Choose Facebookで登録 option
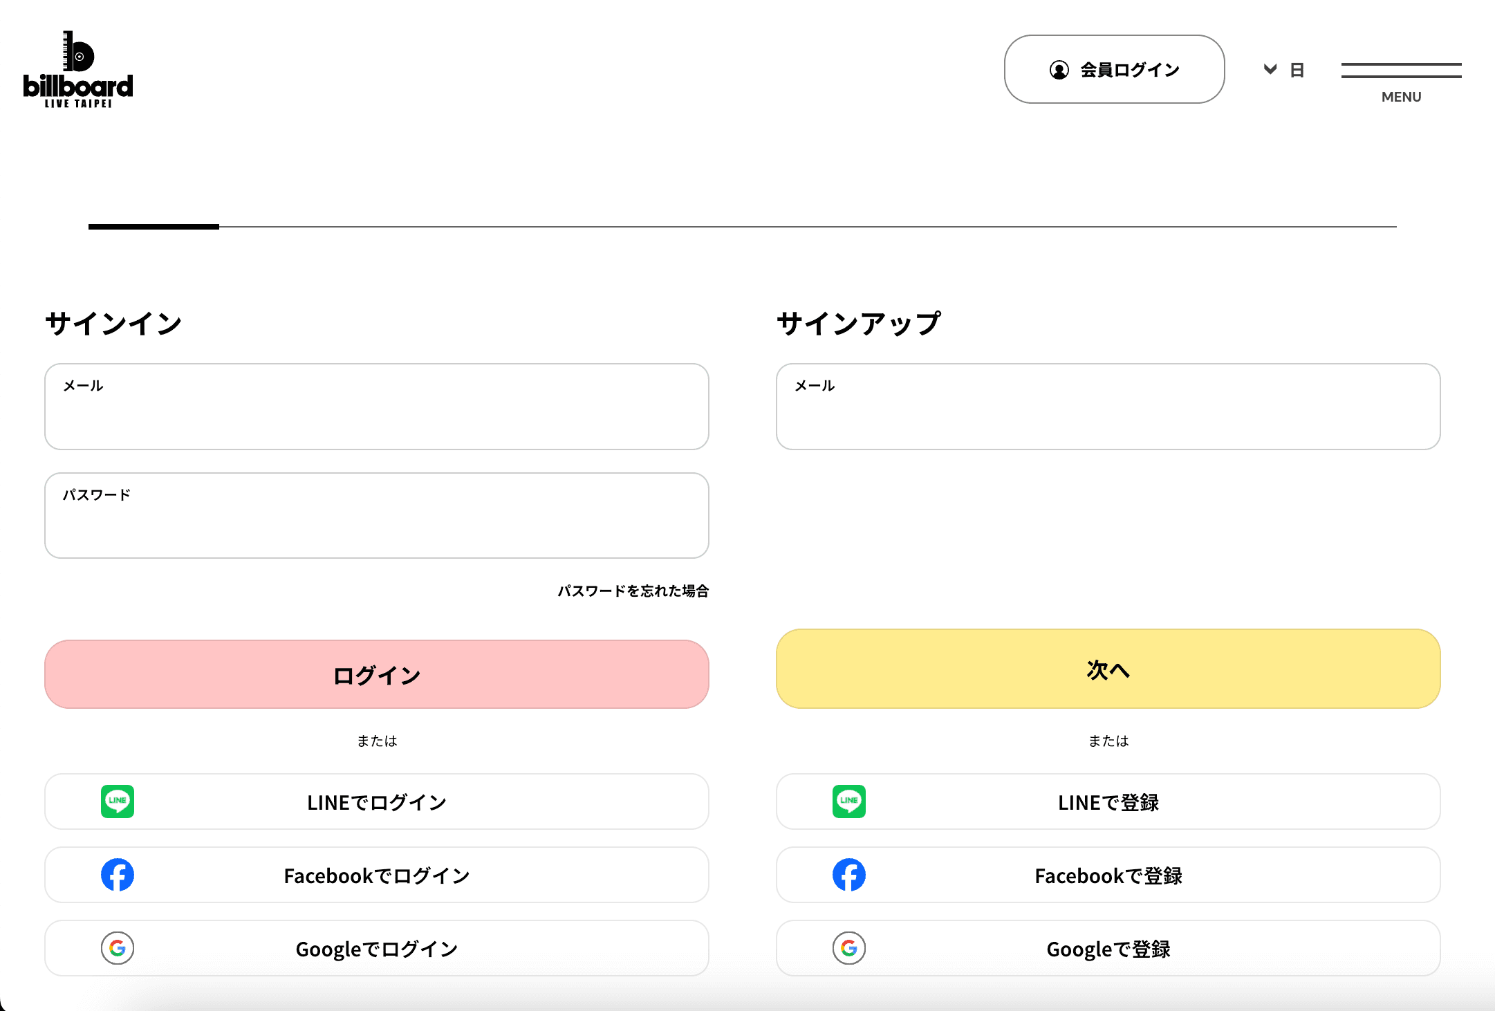 point(1108,875)
